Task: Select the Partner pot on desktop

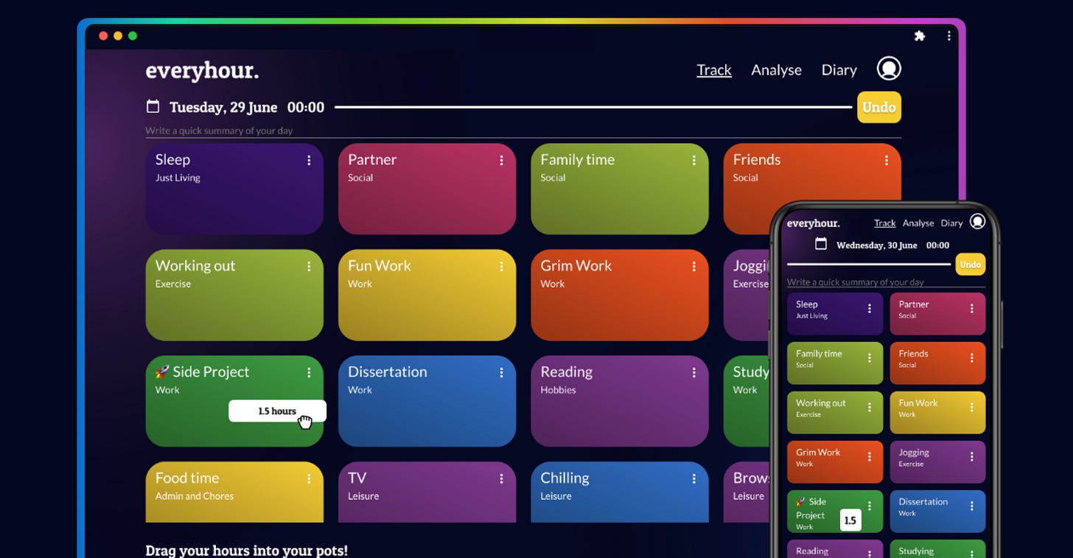Action: pos(427,189)
